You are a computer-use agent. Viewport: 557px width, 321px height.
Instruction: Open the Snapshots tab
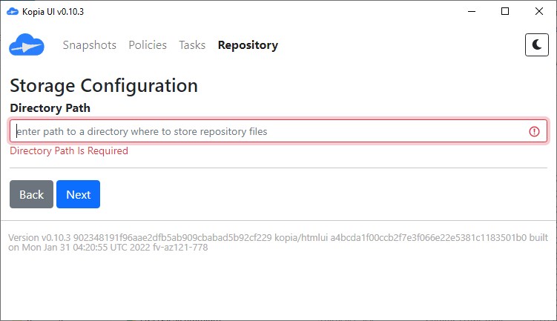(x=90, y=45)
